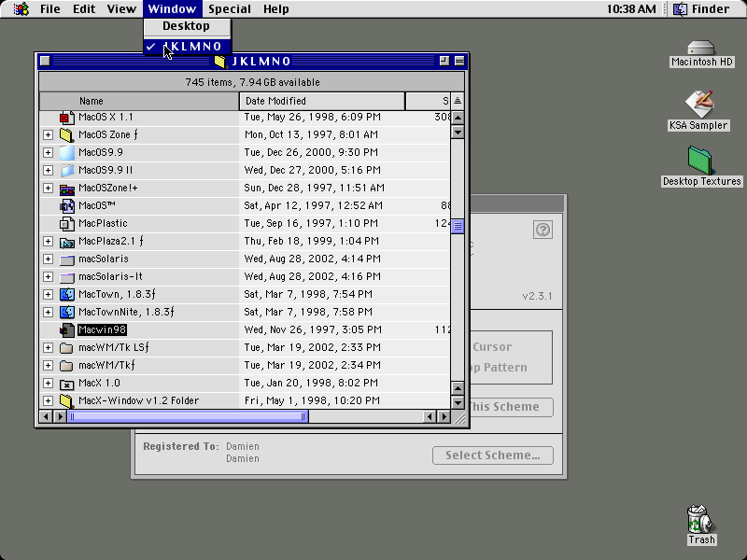Click the vertical scrollbar thumb
The image size is (747, 560).
pos(458,227)
